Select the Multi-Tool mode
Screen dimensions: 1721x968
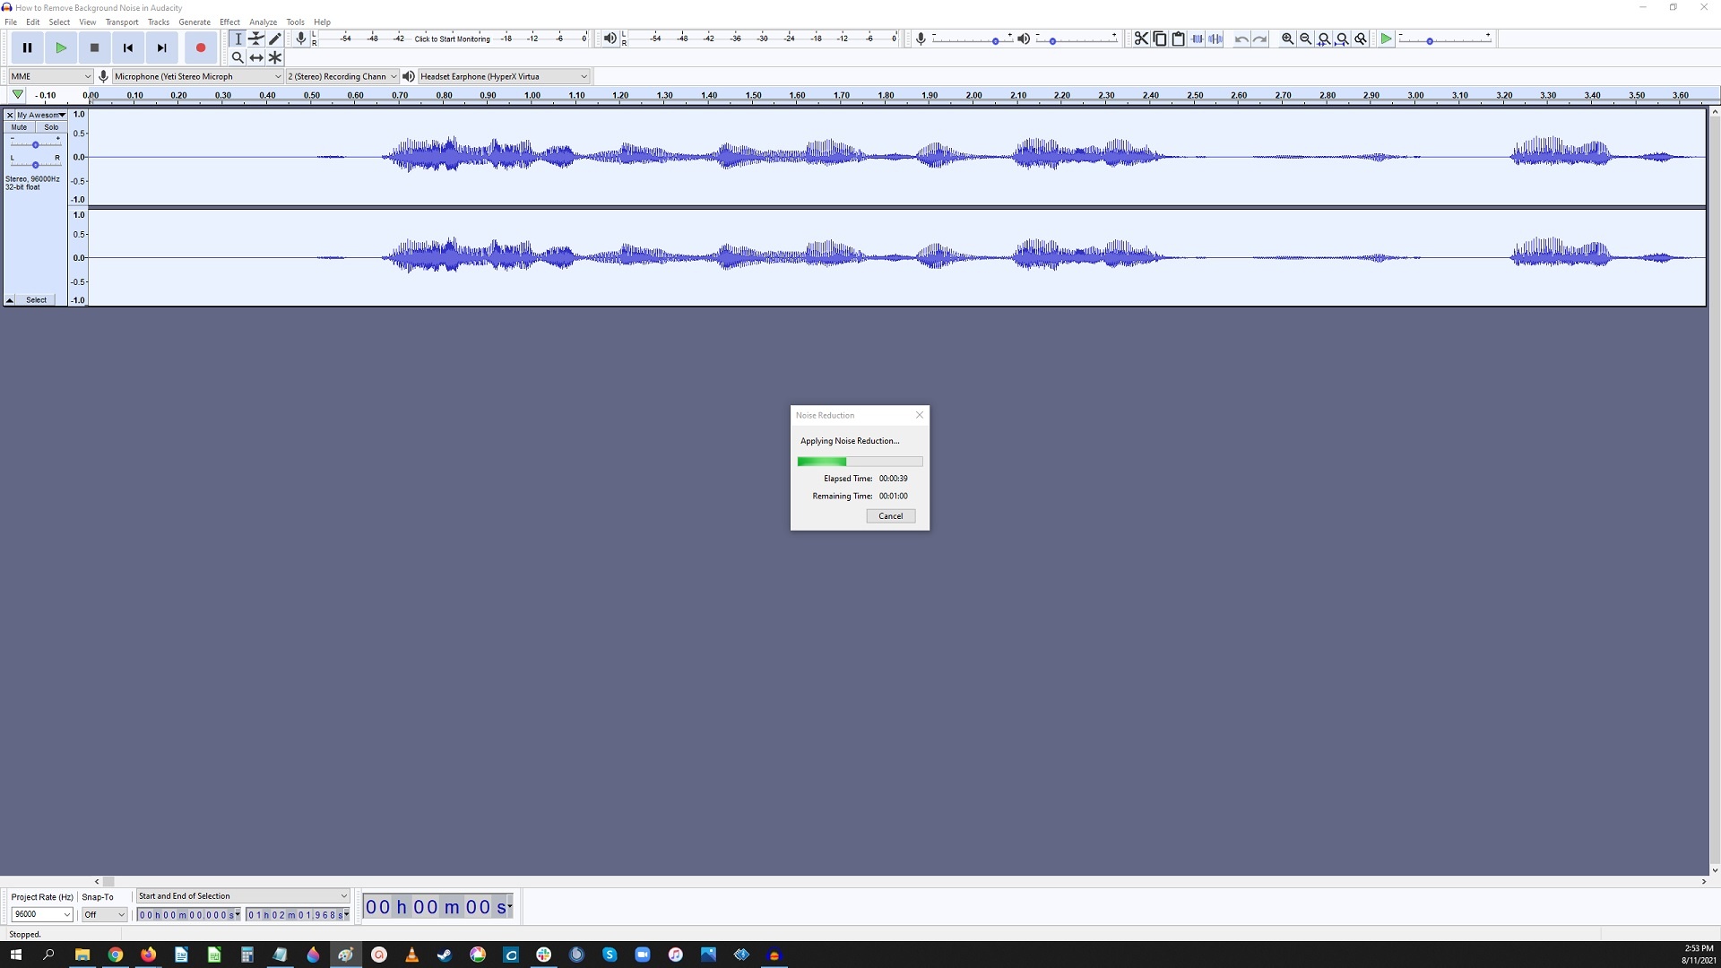[x=275, y=57]
